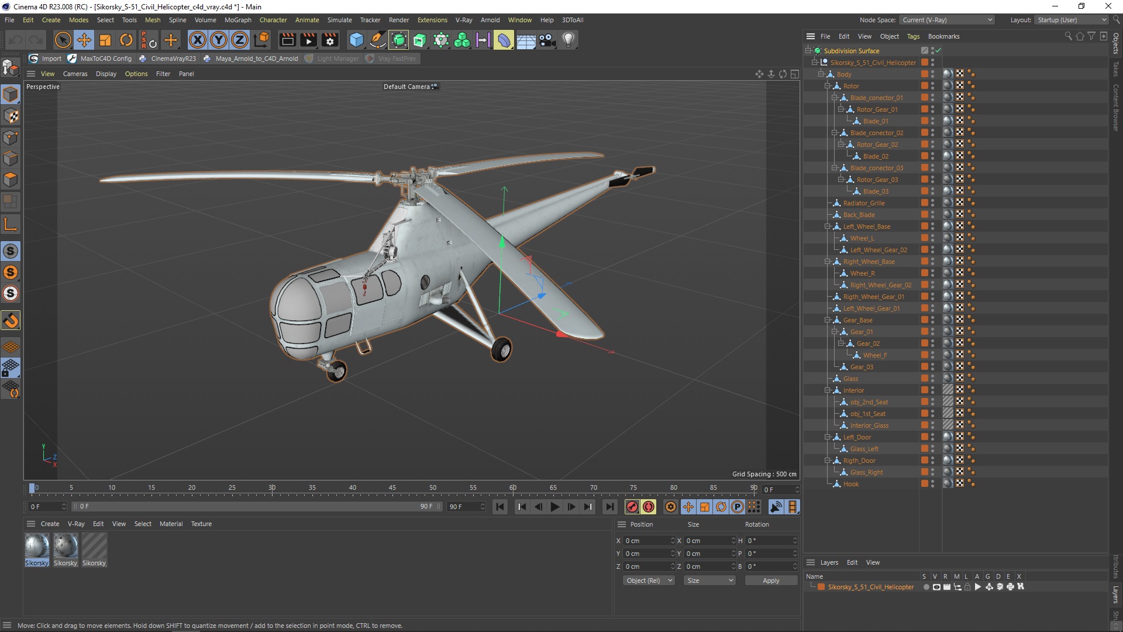Select the Scale tool
Viewport: 1123px width, 632px height.
click(x=105, y=40)
